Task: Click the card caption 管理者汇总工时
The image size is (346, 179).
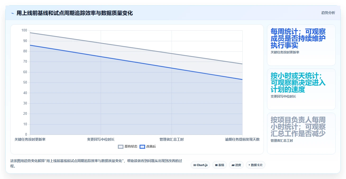Action: [x=282, y=141]
